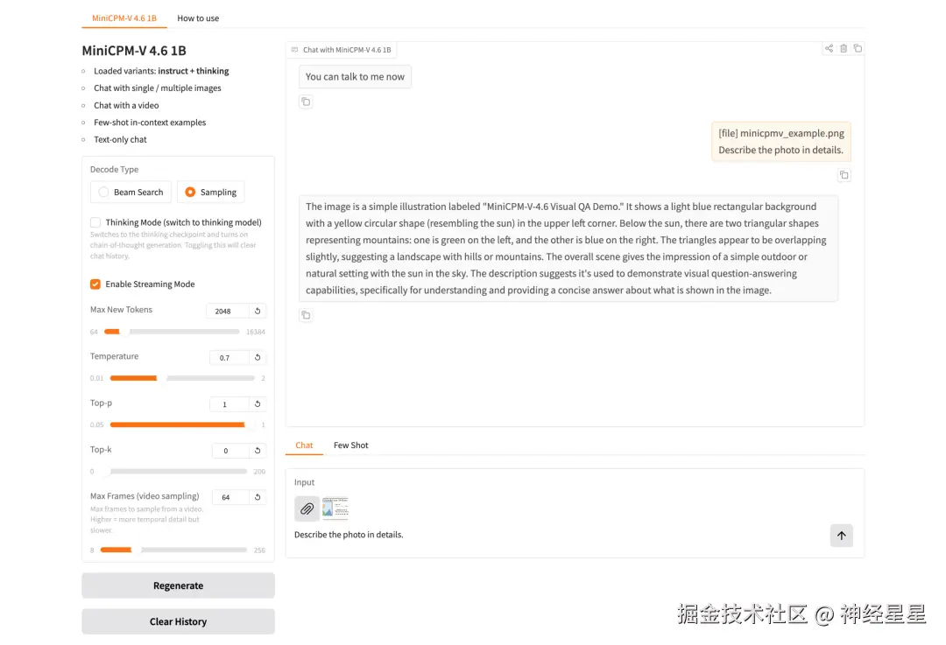The width and height of the screenshot is (946, 645).
Task: Switch to the How to use tab
Action: point(198,18)
